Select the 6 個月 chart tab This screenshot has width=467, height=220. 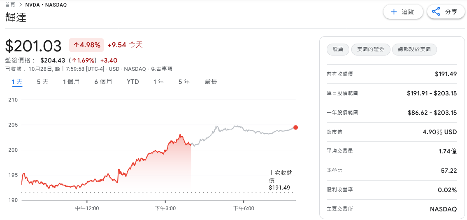(x=103, y=82)
